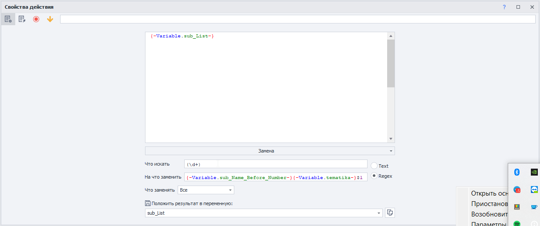
Task: Expand the Замена action type dropdown
Action: point(270,151)
